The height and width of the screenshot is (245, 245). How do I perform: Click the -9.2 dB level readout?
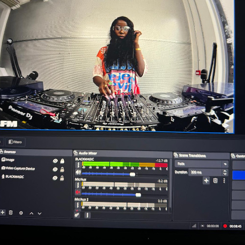tap(162, 181)
